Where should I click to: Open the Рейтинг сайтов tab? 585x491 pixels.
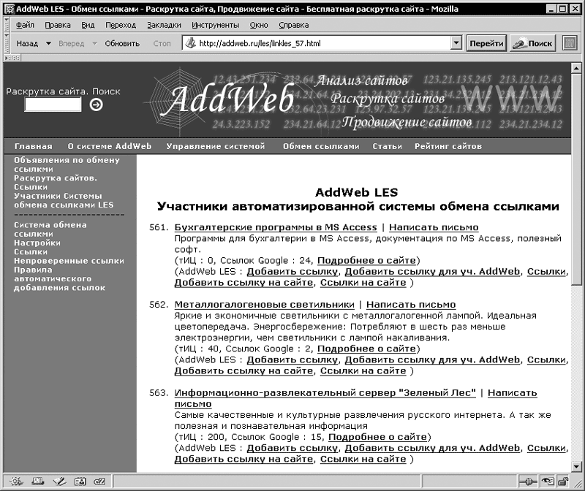(x=448, y=147)
